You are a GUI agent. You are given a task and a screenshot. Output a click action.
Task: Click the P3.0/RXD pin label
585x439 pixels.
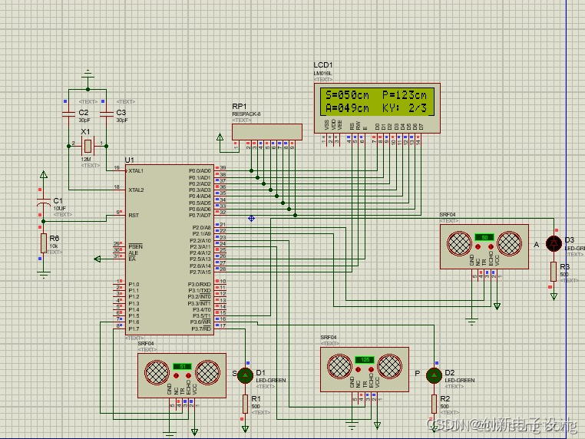click(200, 284)
